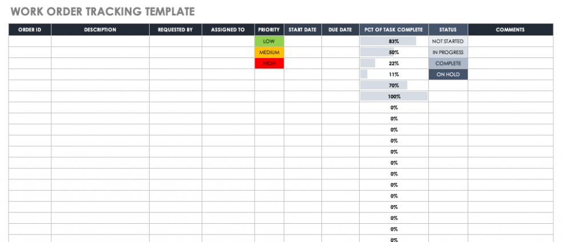The height and width of the screenshot is (242, 563).
Task: Click the LOW priority green cell
Action: click(x=269, y=42)
